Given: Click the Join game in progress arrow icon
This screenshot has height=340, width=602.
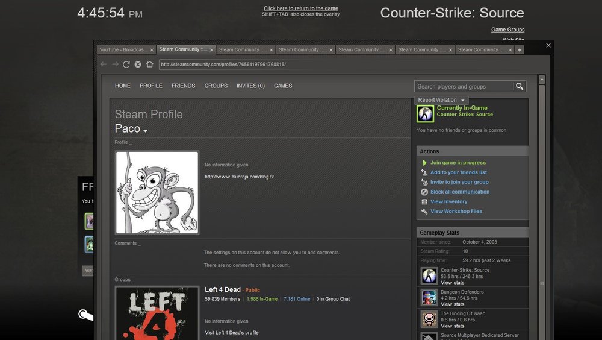Looking at the screenshot, I should [424, 163].
